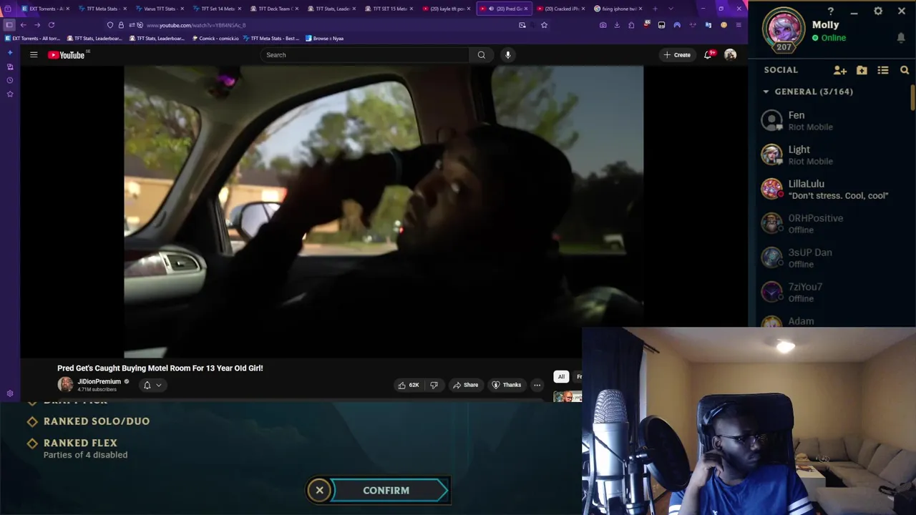
Task: Open the Browse :: Nyaa bookmark
Action: pyautogui.click(x=324, y=39)
